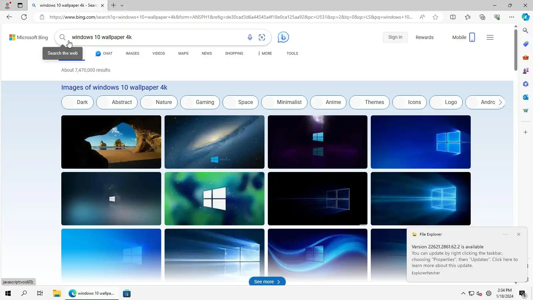533x300 pixels.
Task: Open the Windows Start menu
Action: point(8,293)
